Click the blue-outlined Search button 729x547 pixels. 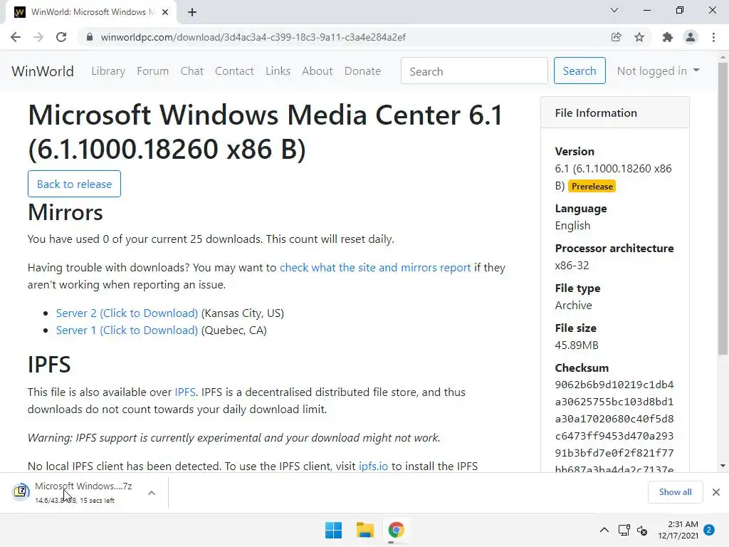579,71
